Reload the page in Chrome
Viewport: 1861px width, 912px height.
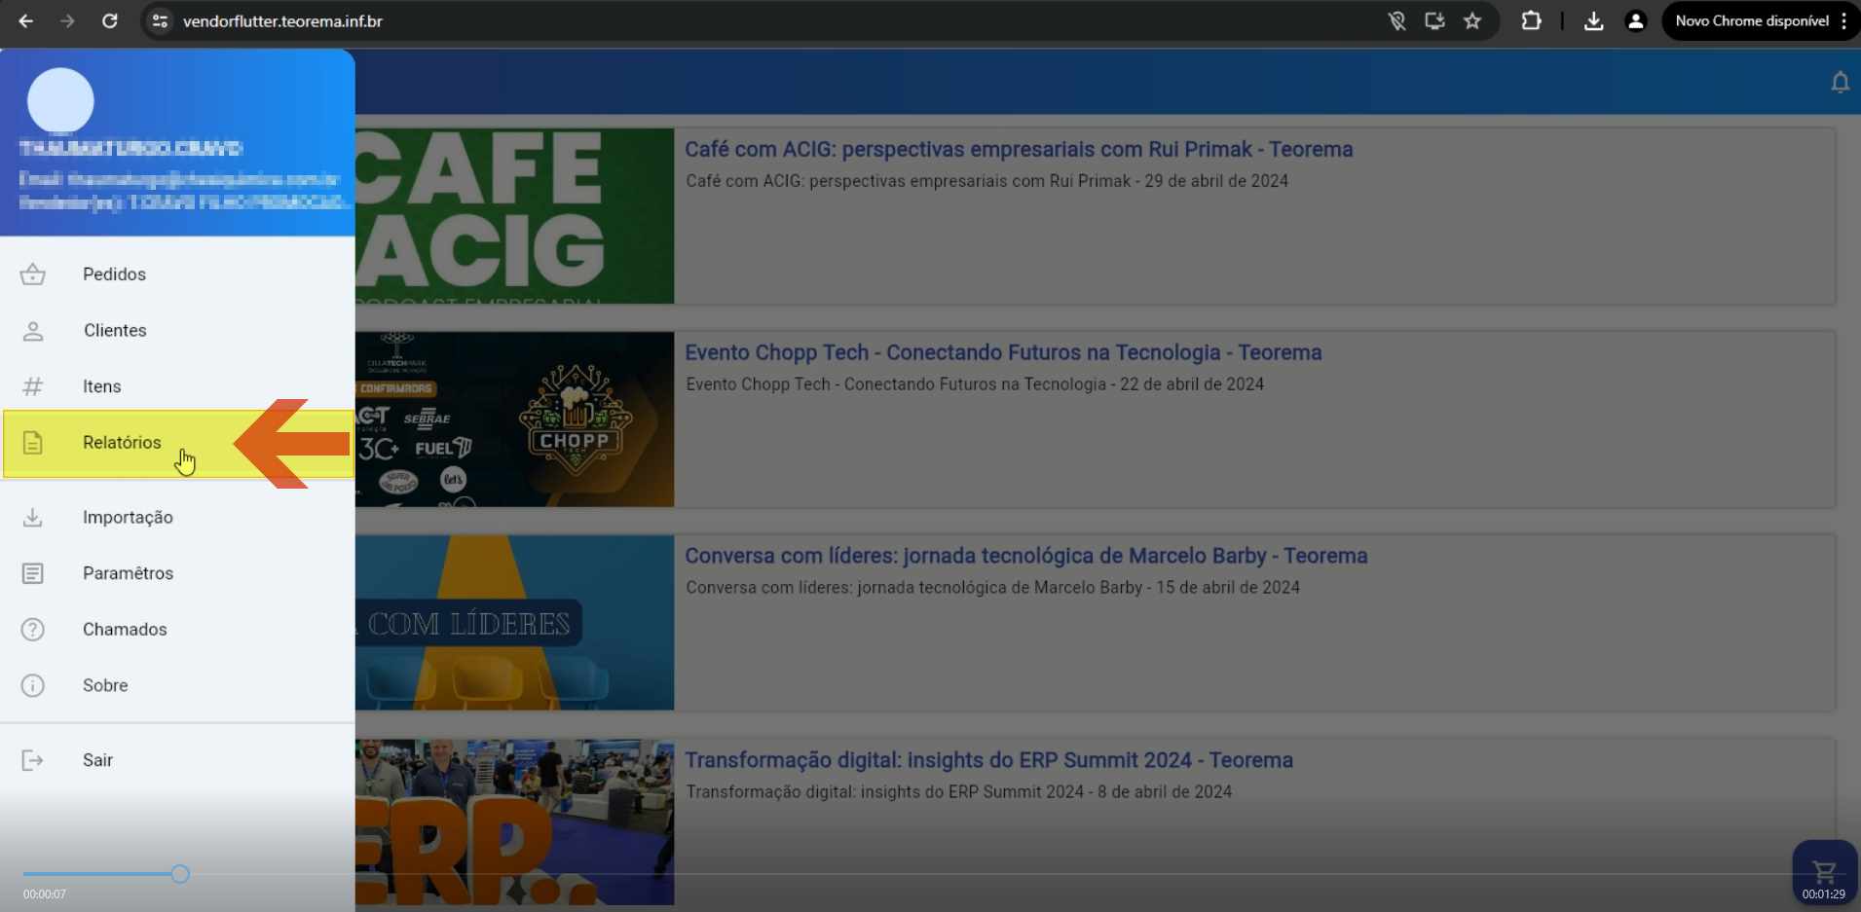(110, 20)
